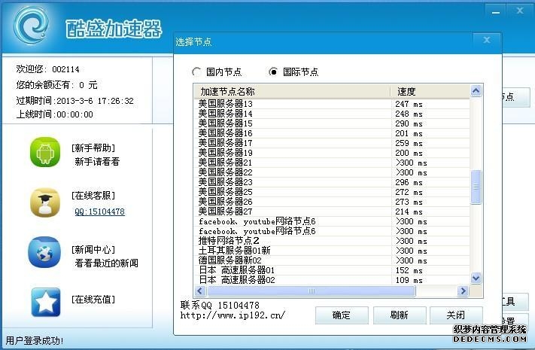Click the horizontal scrollbar thumb
Viewport: 535px width, 350px height.
pyautogui.click(x=312, y=291)
